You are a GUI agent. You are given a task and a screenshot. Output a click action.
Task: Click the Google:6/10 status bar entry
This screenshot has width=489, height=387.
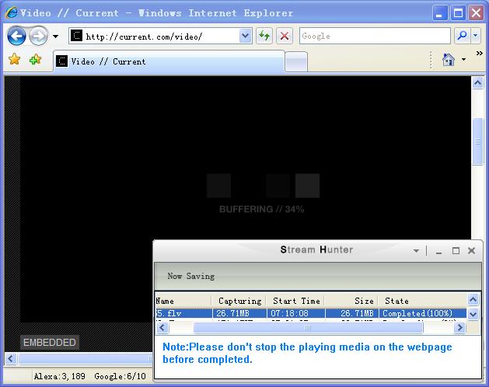[x=120, y=376]
